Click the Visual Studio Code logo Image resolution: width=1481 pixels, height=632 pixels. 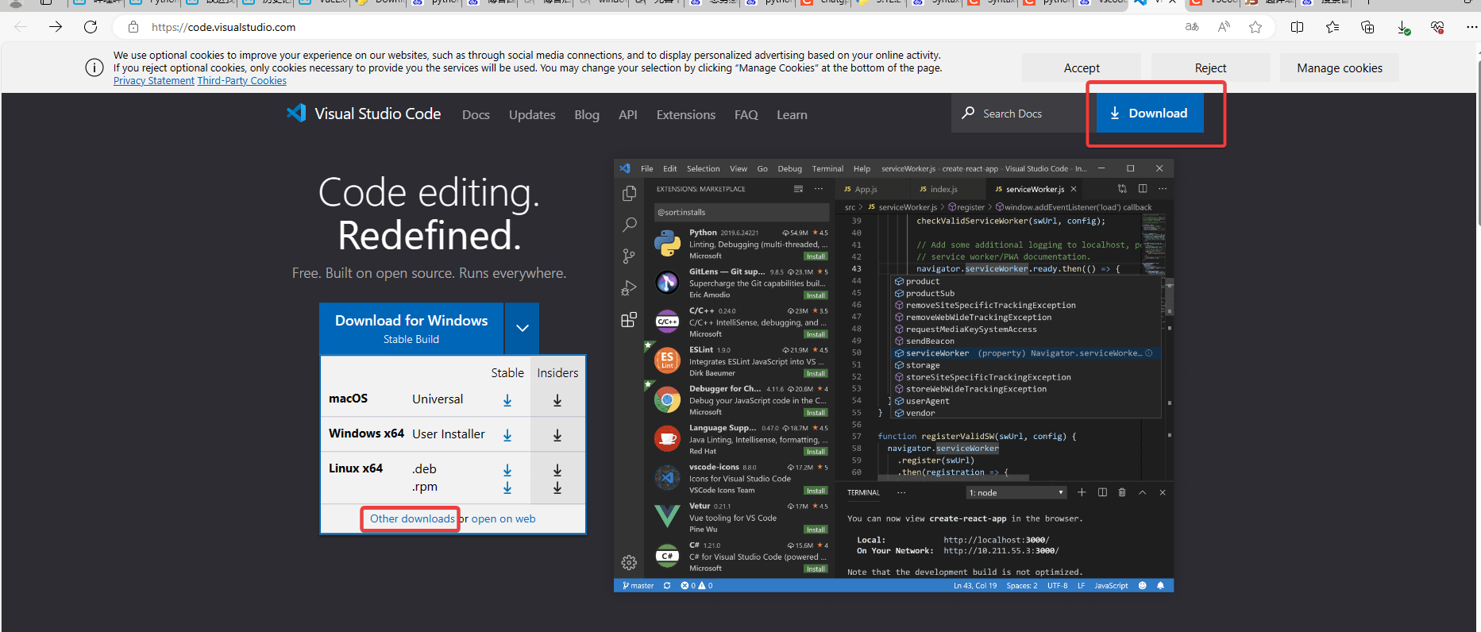[x=364, y=114]
